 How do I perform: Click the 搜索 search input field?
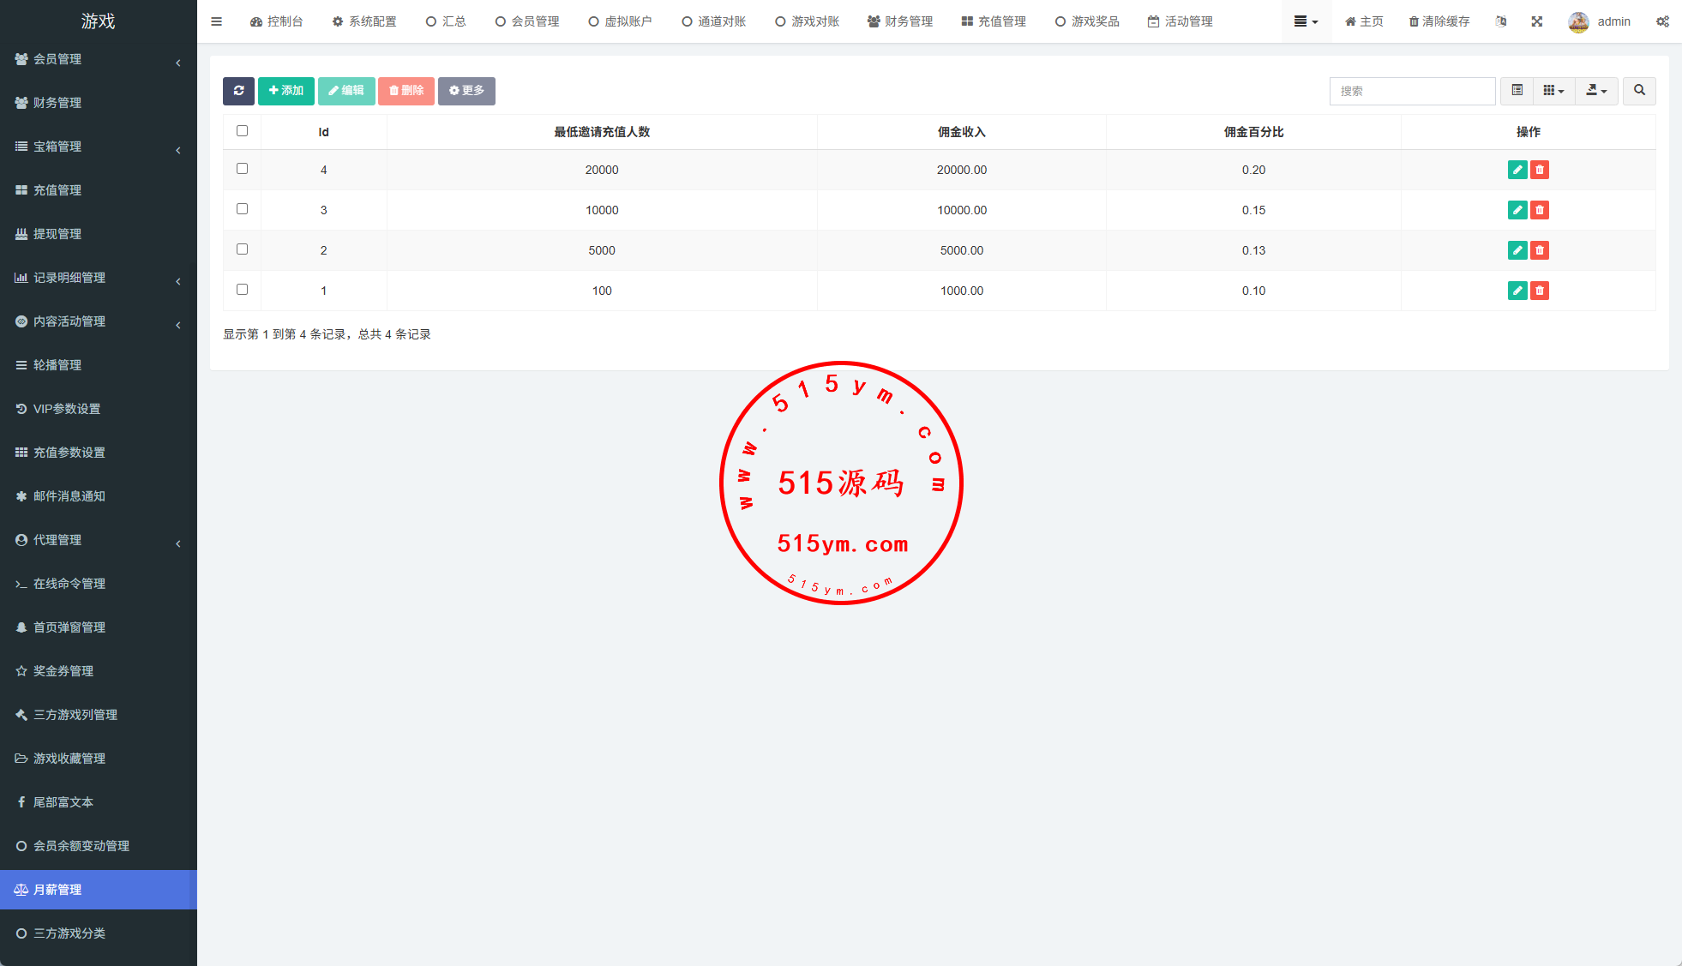pyautogui.click(x=1411, y=91)
